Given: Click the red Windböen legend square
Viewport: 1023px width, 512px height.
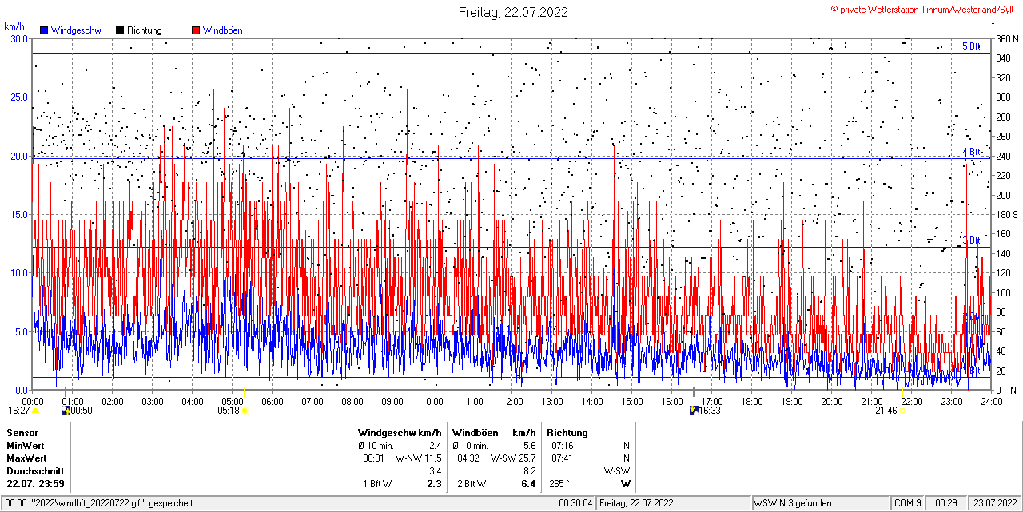Looking at the screenshot, I should coord(196,30).
